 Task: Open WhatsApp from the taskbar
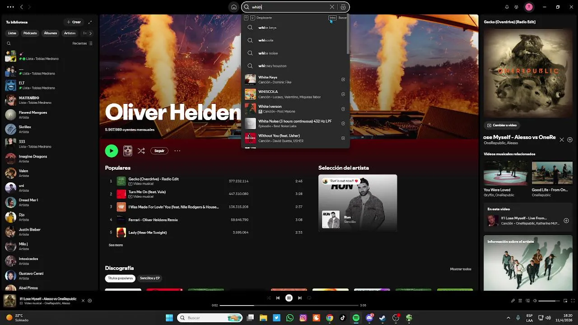click(290, 318)
